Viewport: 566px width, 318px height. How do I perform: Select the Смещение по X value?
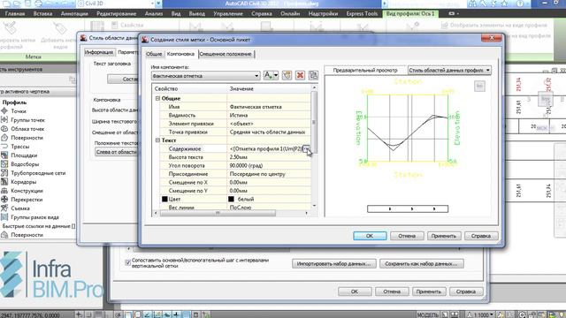(x=269, y=182)
